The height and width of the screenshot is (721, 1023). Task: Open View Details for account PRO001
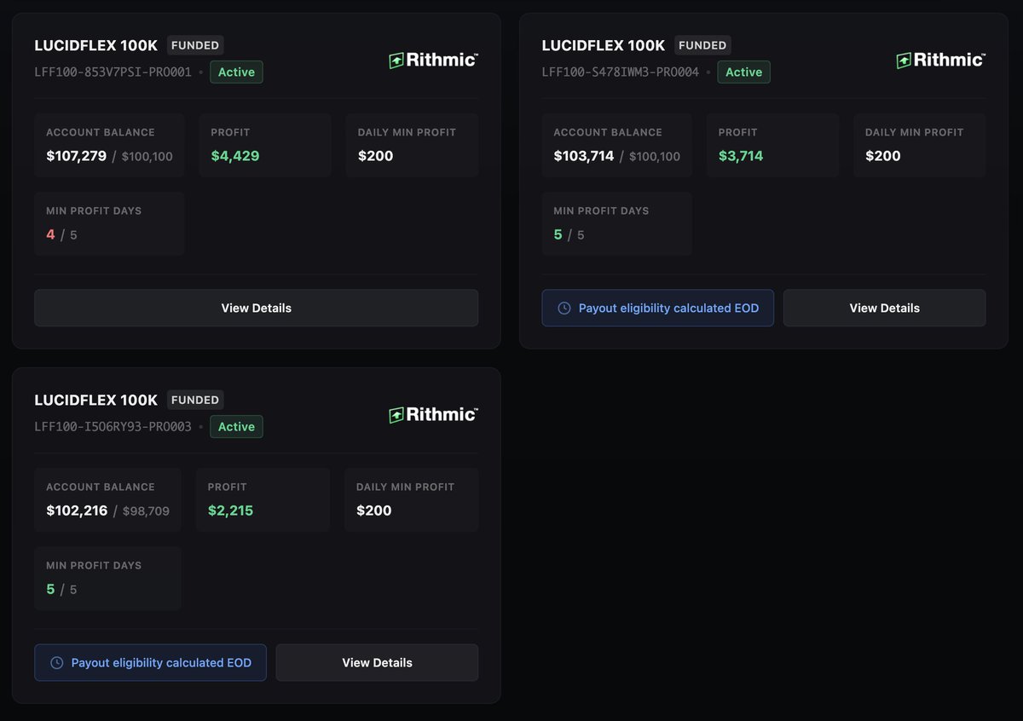[256, 308]
